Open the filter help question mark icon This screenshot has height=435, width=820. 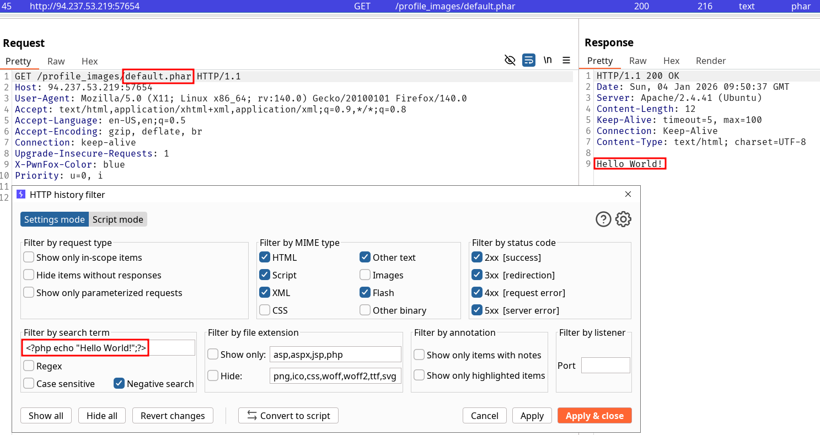tap(603, 219)
